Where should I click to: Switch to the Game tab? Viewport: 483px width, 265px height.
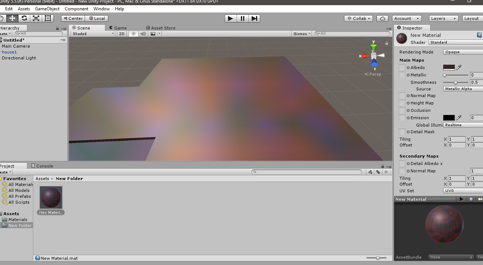[x=119, y=28]
